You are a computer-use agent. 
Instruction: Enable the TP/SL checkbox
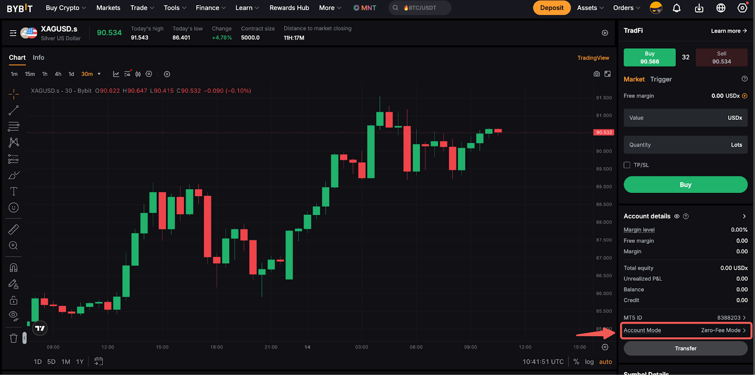click(x=627, y=165)
